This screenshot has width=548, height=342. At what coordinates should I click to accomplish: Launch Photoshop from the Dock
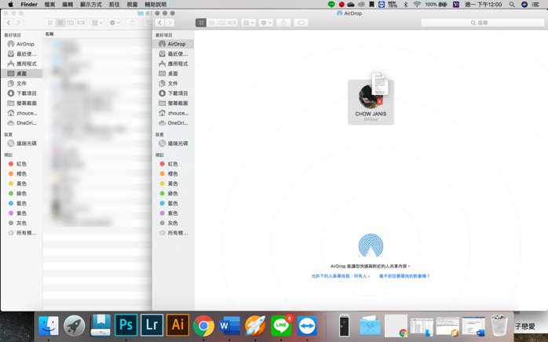(126, 325)
